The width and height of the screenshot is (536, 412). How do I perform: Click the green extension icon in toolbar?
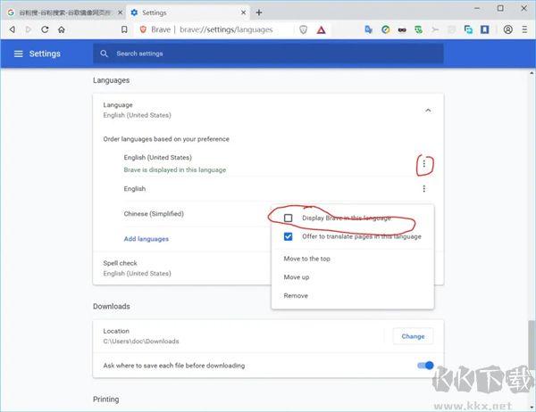(x=418, y=29)
